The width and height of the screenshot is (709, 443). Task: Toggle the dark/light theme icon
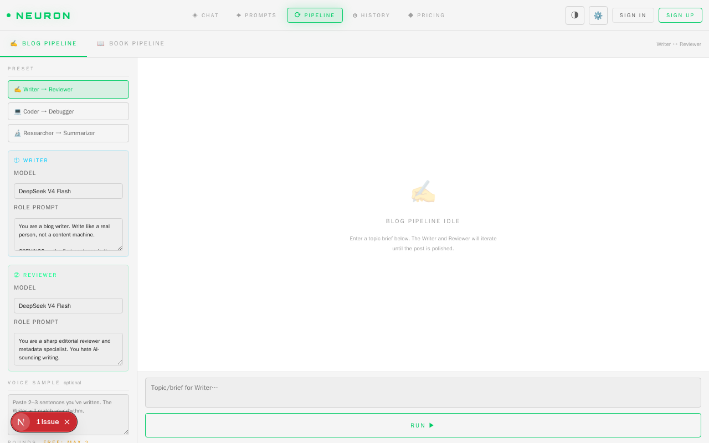tap(575, 16)
